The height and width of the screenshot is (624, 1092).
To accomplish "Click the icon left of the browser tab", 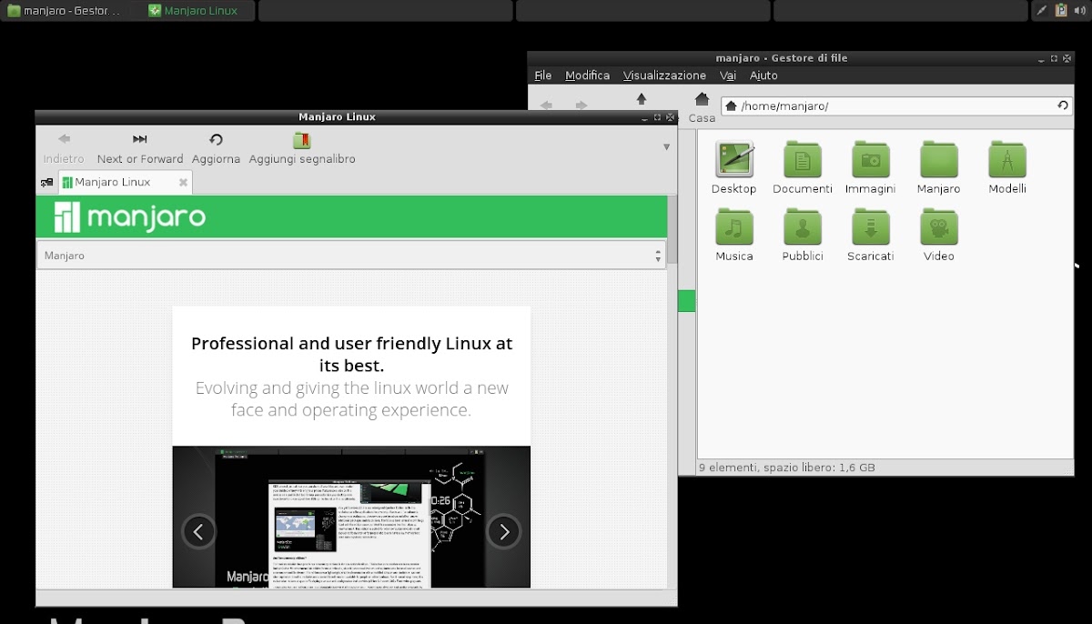I will pyautogui.click(x=46, y=183).
